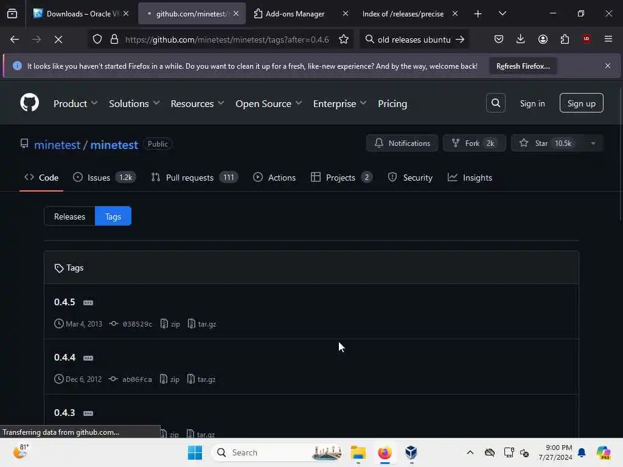The image size is (623, 467).
Task: Submit search with the arrow in search box
Action: coord(460,40)
